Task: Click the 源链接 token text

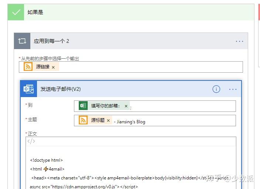Action: pos(43,67)
